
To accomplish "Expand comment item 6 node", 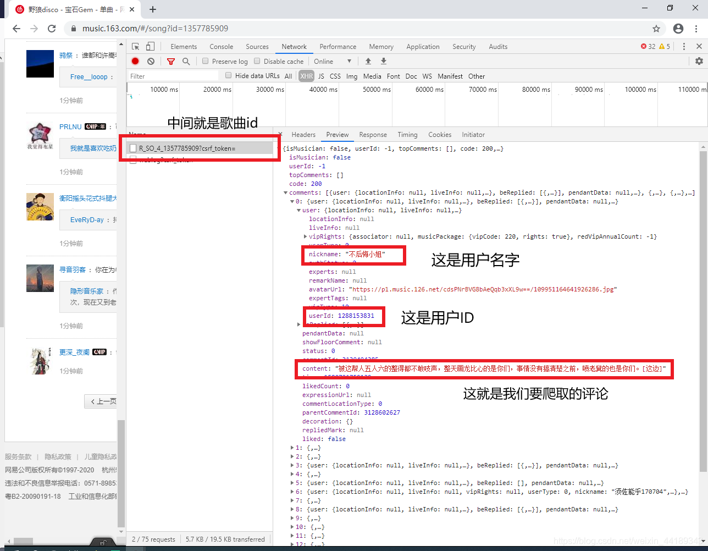I will [292, 492].
